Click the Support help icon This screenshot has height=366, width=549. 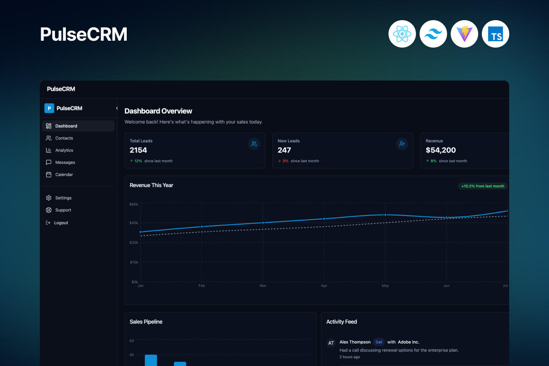pos(49,210)
